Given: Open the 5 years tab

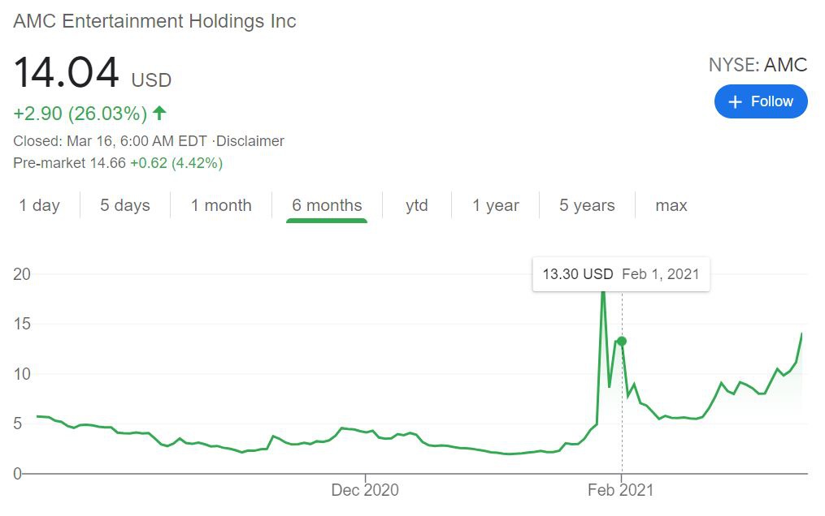Looking at the screenshot, I should (x=587, y=205).
